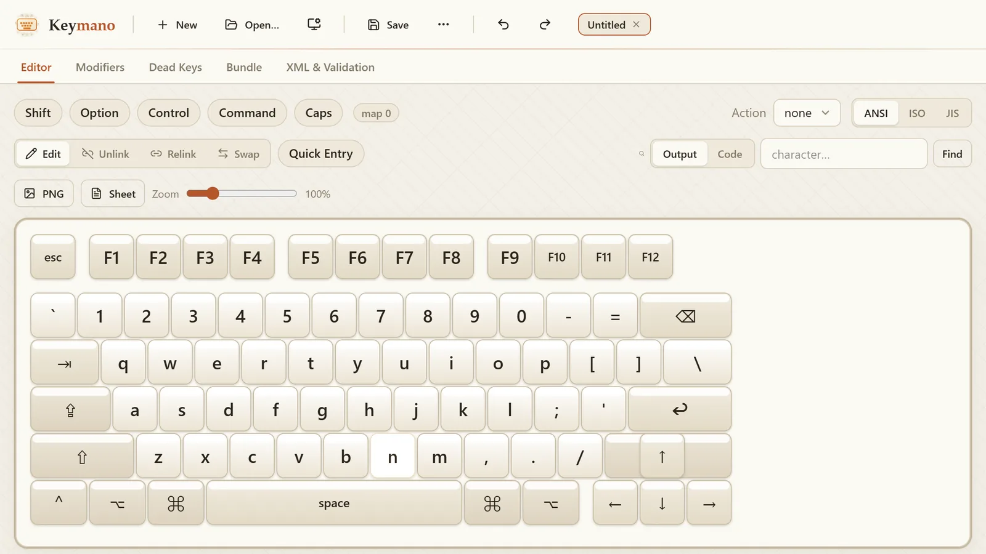This screenshot has width=986, height=554.
Task: Click the space bar key
Action: coord(334,504)
